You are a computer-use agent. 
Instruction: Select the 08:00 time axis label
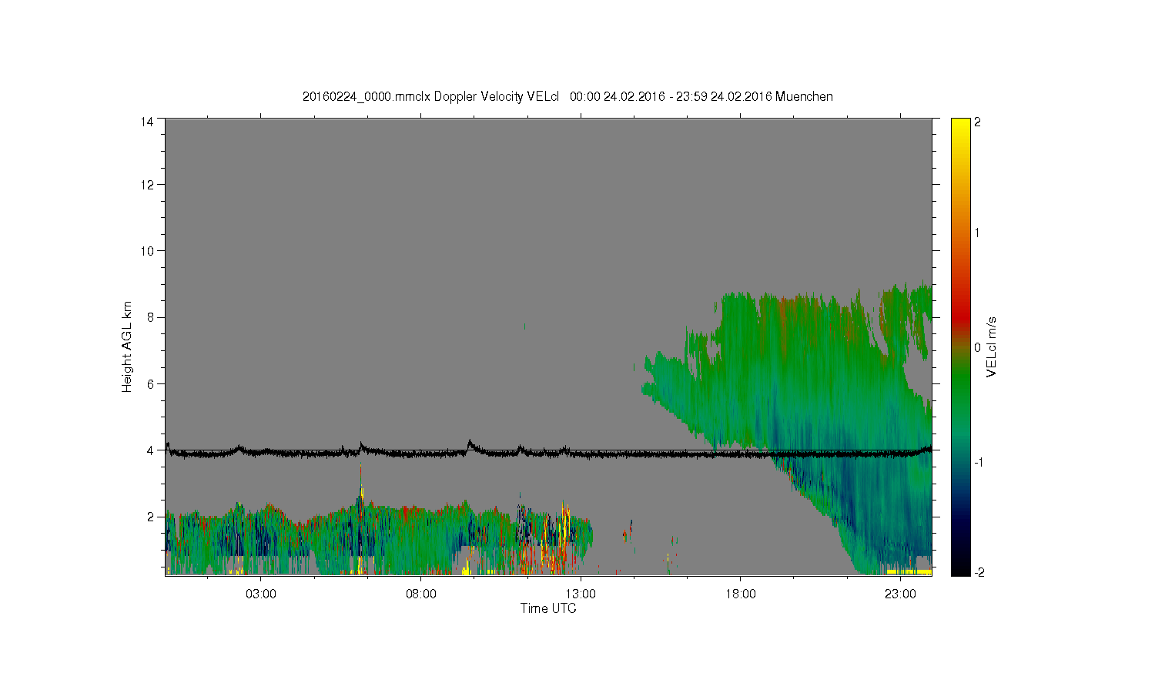(421, 594)
